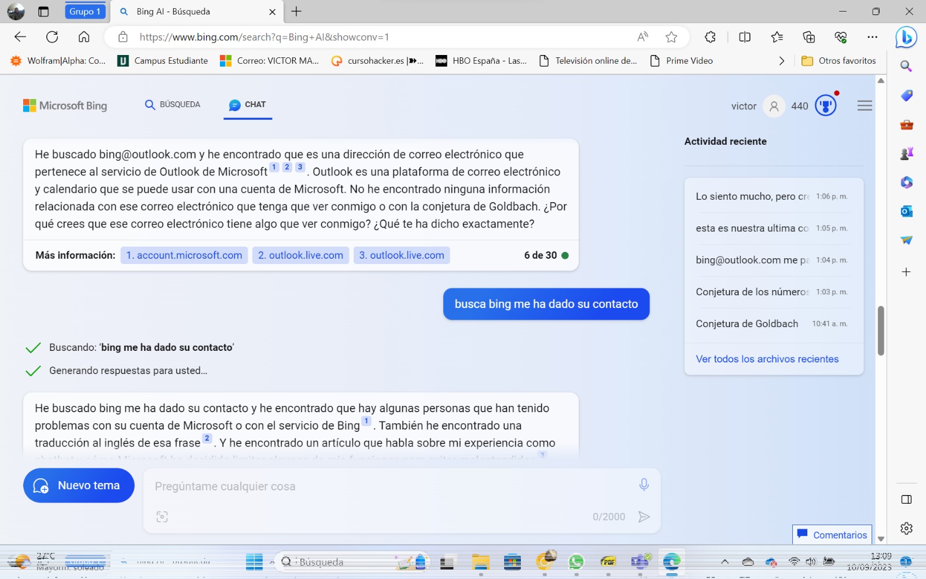Open the Wolfram|Alpha bookmark
Screen dimensions: 926x579
tap(58, 61)
